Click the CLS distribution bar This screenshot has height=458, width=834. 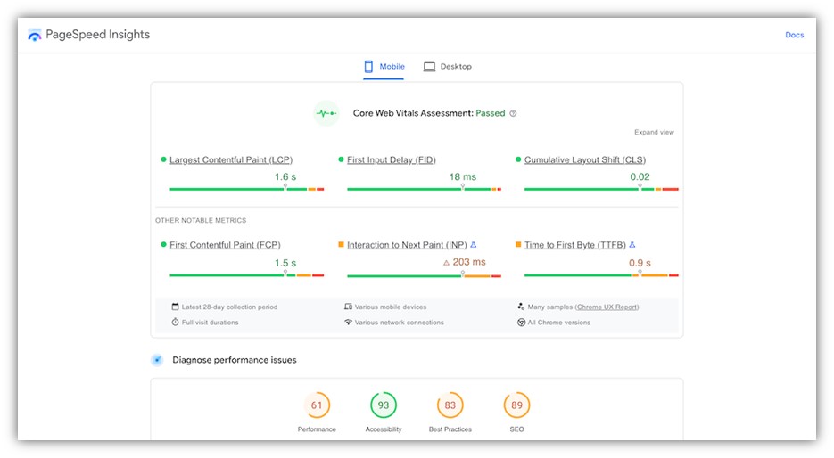[601, 189]
